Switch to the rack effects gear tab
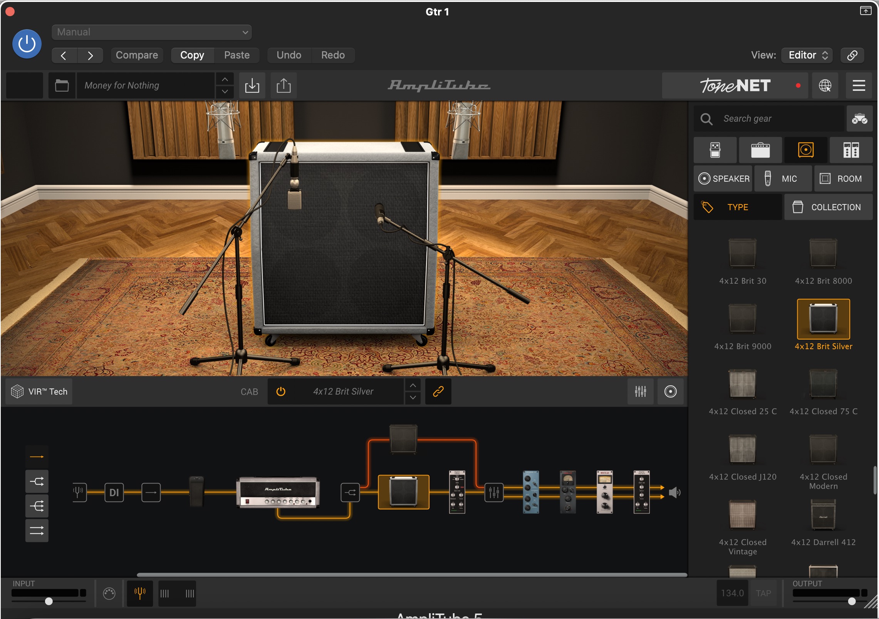The height and width of the screenshot is (619, 879). 851,150
